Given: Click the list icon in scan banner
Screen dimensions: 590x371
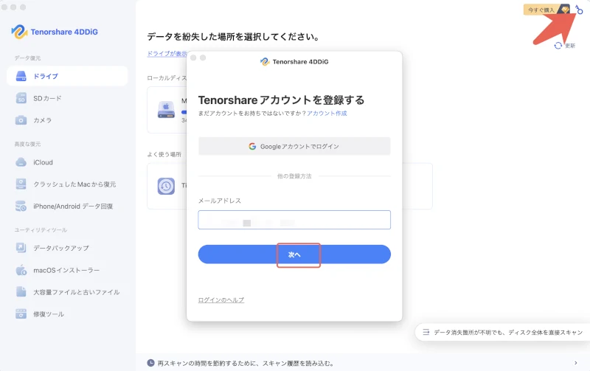Looking at the screenshot, I should (426, 332).
